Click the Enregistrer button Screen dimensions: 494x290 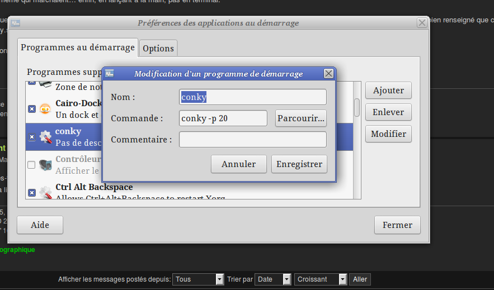pyautogui.click(x=299, y=164)
